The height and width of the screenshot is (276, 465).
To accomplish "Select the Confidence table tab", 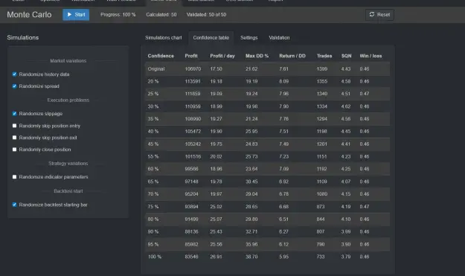I will coord(211,38).
